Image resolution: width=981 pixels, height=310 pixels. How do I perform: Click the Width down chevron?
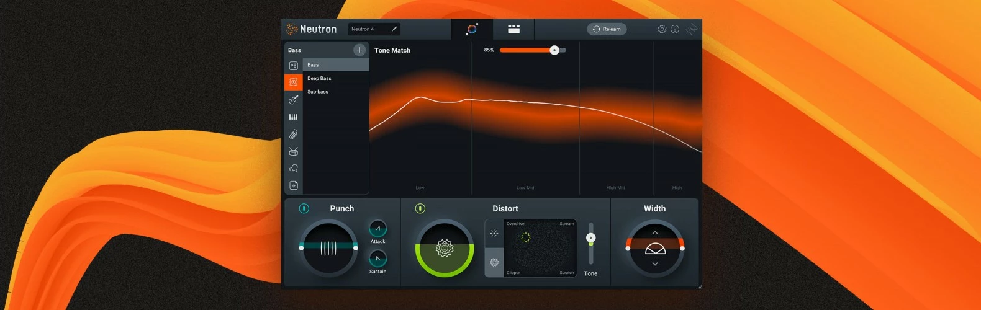click(x=655, y=264)
